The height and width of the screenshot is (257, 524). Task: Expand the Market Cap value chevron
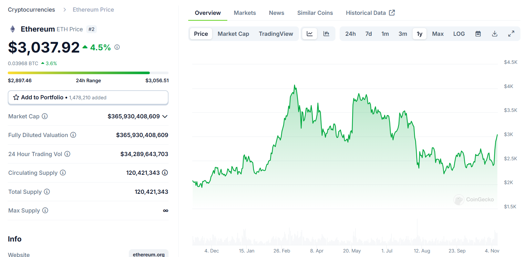165,116
